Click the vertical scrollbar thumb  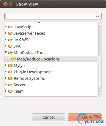click(x=100, y=71)
